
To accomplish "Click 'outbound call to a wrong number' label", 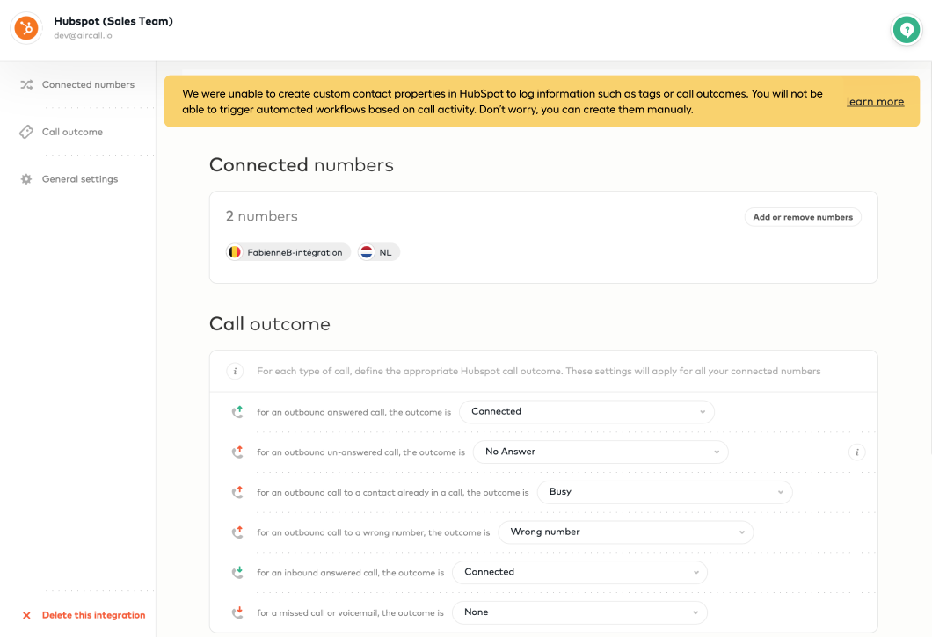I will pyautogui.click(x=374, y=533).
